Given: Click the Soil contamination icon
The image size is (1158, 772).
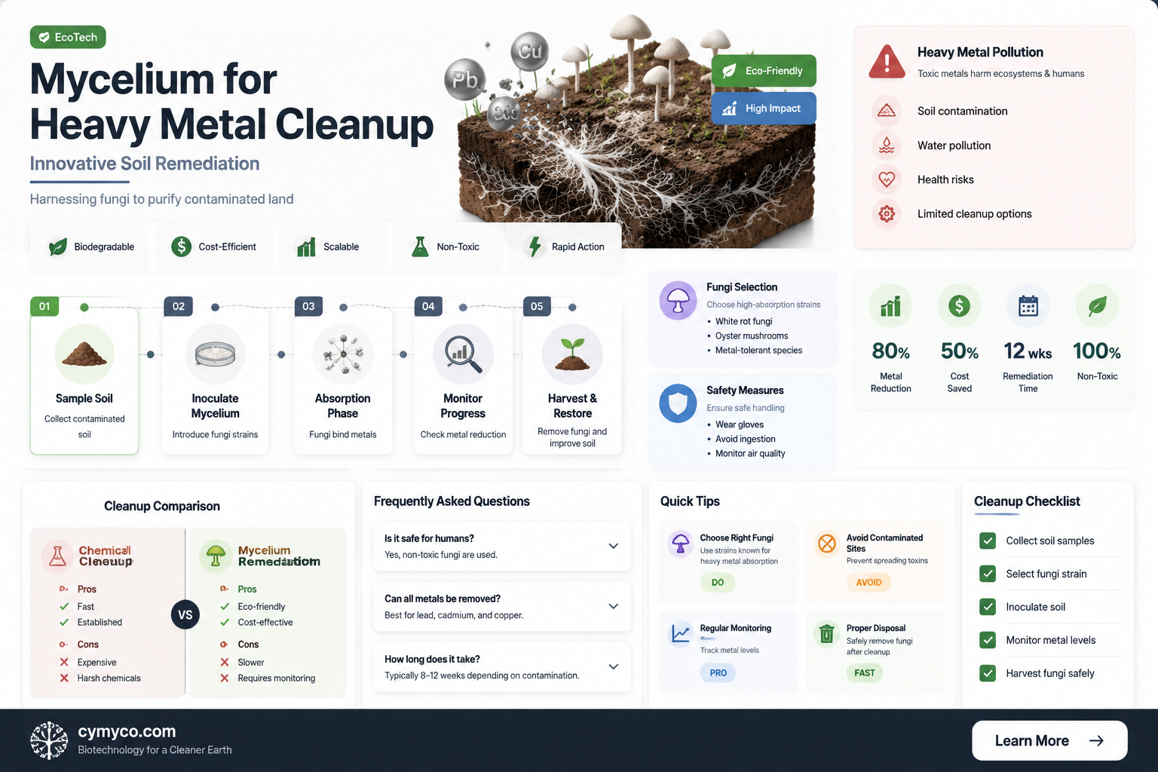Looking at the screenshot, I should point(887,111).
